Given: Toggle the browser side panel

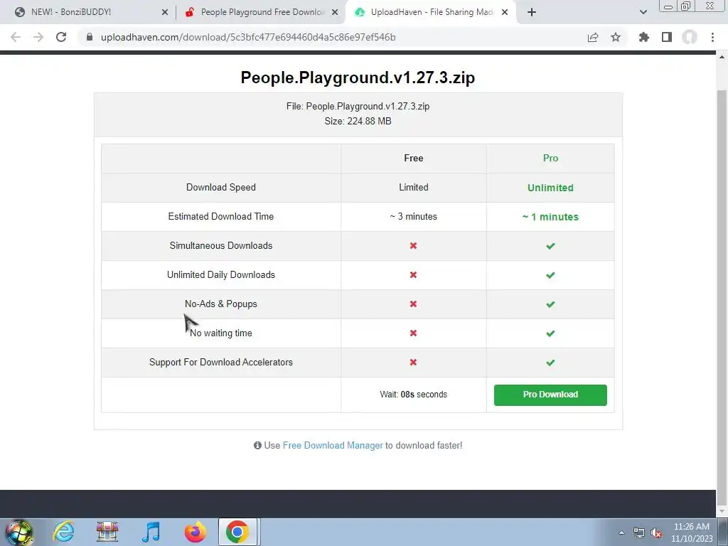Looking at the screenshot, I should click(667, 37).
